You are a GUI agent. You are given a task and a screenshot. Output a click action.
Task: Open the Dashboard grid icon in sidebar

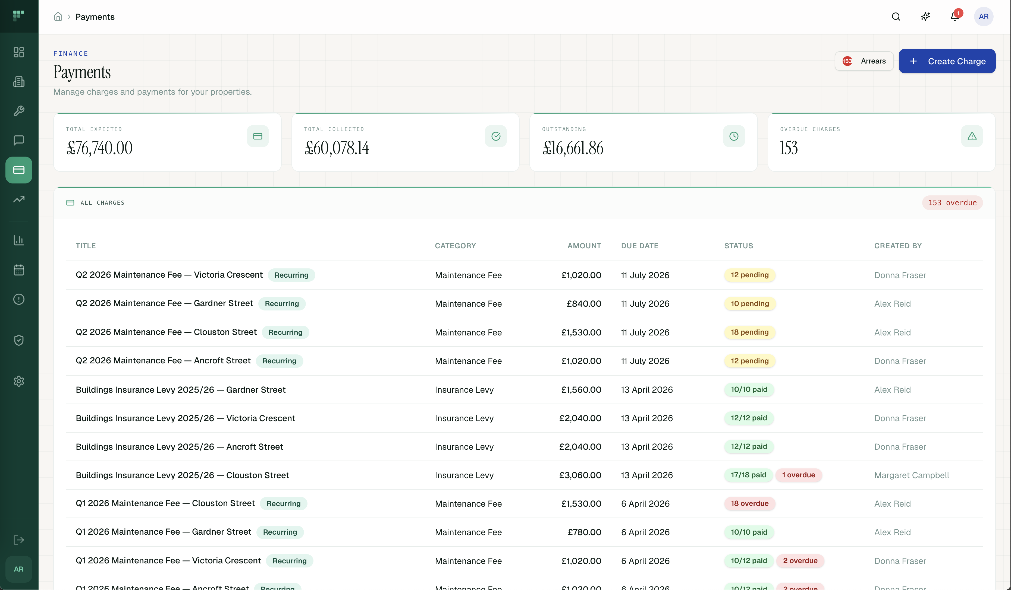(18, 52)
